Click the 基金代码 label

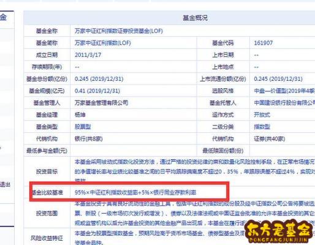[223, 43]
